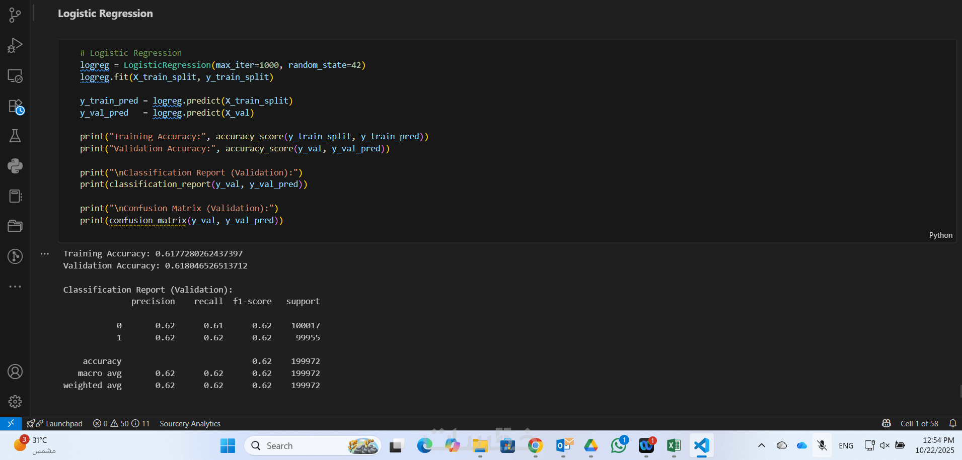Switch the ENG input language
The image size is (962, 460).
[846, 445]
